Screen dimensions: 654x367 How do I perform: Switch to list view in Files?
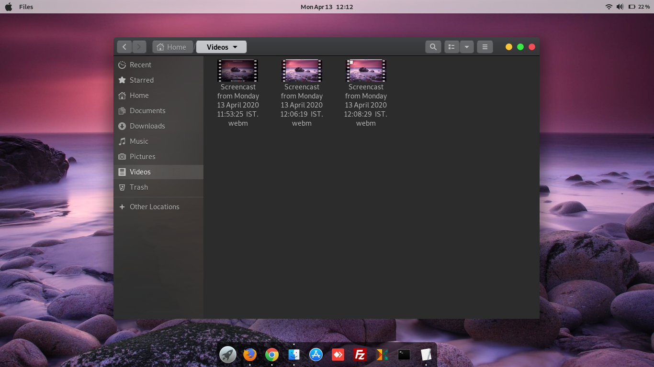(x=451, y=46)
